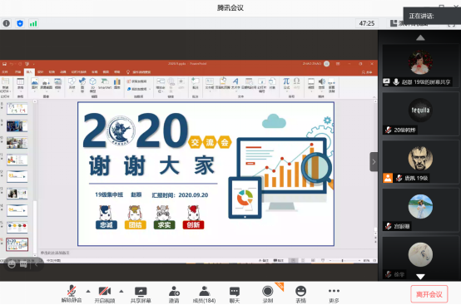Viewport: 461px width, 305px height.
Task: Check the green network signal icon
Action: [33, 23]
